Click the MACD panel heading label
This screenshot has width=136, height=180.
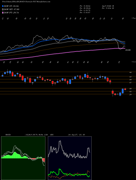[x=8, y=135]
